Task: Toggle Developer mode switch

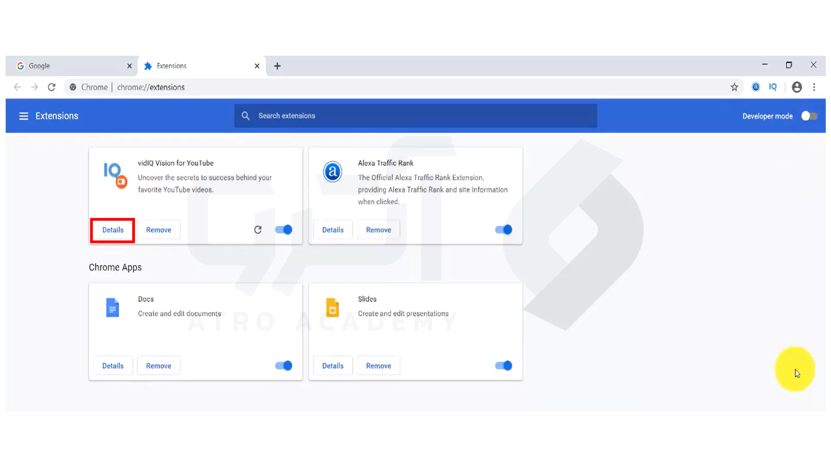Action: point(809,116)
